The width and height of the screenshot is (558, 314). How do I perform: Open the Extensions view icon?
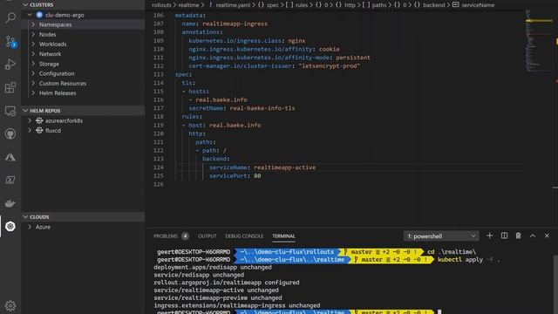click(10, 87)
